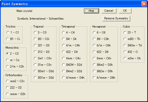Select the B43m - Td cubic option
The height and width of the screenshot is (102, 148).
click(x=132, y=45)
